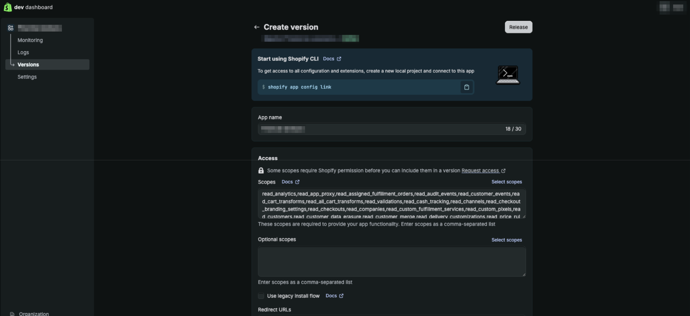The height and width of the screenshot is (316, 690).
Task: Open the Scopes Docs link
Action: (290, 182)
